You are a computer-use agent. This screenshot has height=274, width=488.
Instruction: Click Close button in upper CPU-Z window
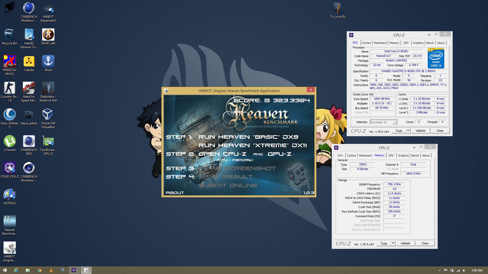[440, 131]
